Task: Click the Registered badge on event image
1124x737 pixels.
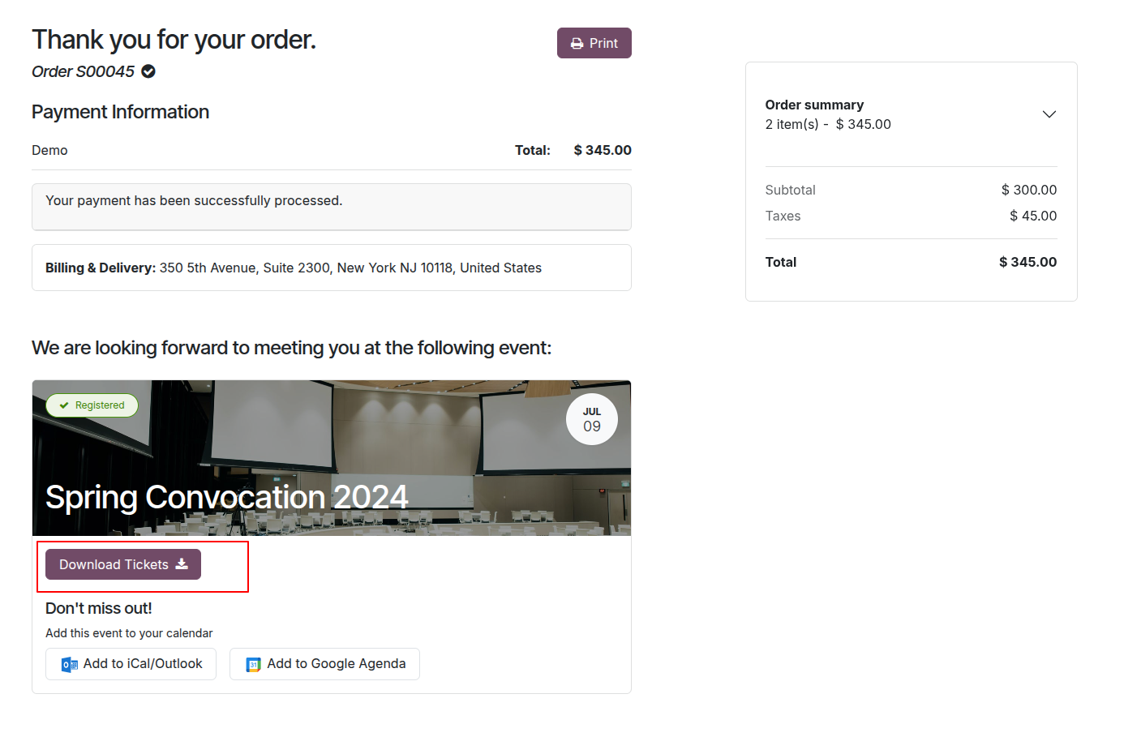Action: (x=92, y=405)
